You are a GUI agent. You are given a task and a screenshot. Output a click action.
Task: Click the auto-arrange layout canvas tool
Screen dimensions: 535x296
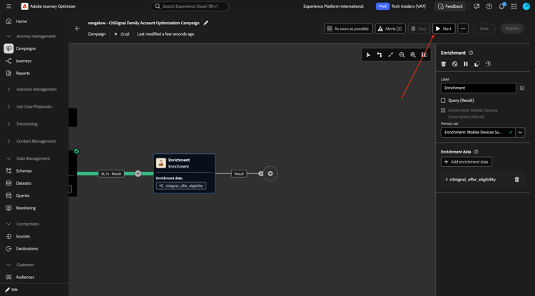pyautogui.click(x=379, y=54)
